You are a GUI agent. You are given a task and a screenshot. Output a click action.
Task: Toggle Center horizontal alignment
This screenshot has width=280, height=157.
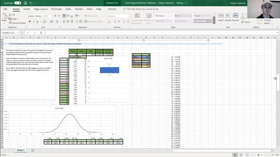point(68,21)
